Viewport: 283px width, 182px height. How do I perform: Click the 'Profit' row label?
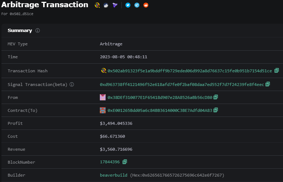15,123
